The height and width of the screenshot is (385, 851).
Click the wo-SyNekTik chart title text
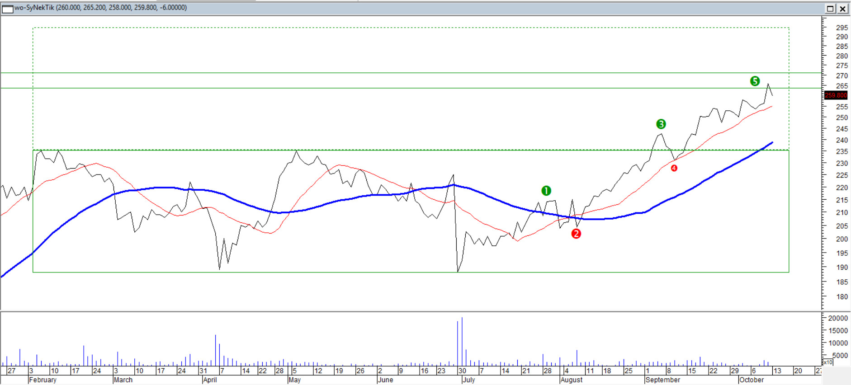[x=100, y=8]
